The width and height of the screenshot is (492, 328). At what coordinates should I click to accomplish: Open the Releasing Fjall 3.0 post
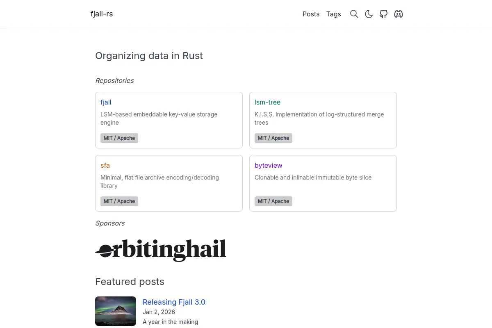pyautogui.click(x=174, y=302)
